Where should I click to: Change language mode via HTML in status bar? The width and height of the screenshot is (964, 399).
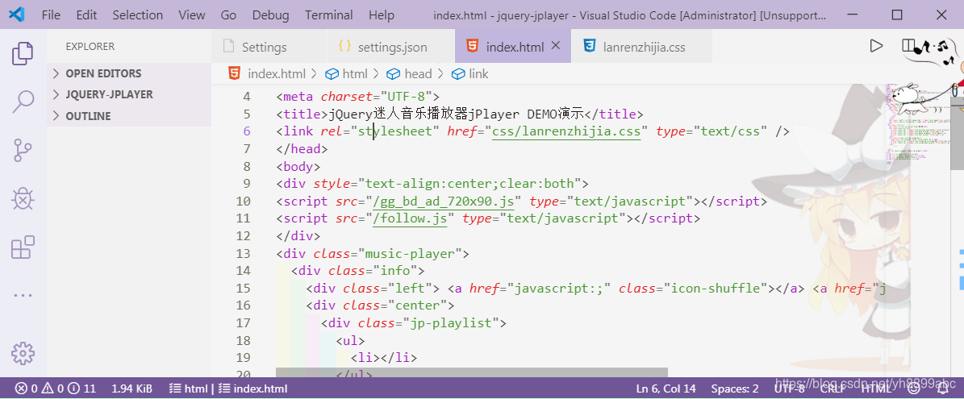pos(877,389)
